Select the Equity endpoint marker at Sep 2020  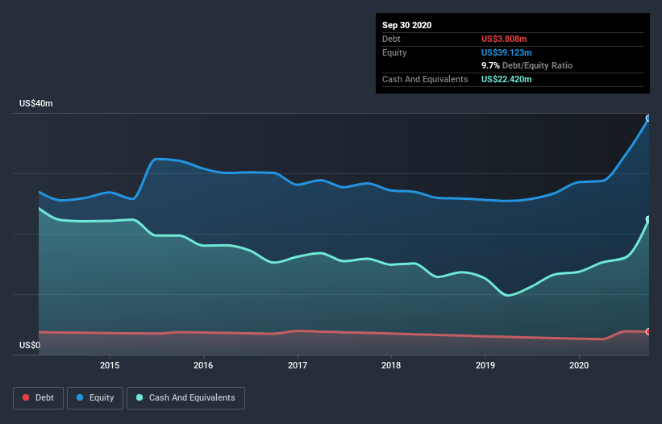pos(648,118)
